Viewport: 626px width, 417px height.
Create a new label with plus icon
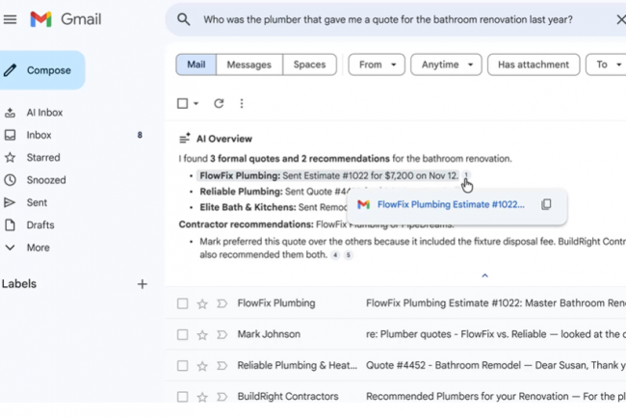pyautogui.click(x=143, y=284)
